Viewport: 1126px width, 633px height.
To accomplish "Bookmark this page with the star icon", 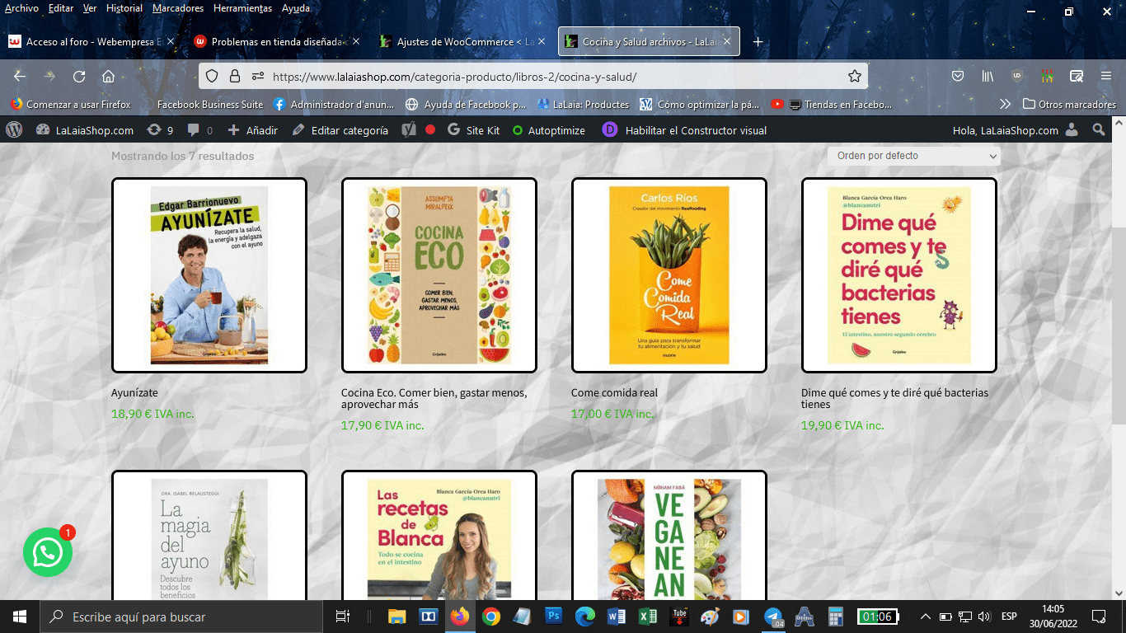I will pyautogui.click(x=855, y=76).
